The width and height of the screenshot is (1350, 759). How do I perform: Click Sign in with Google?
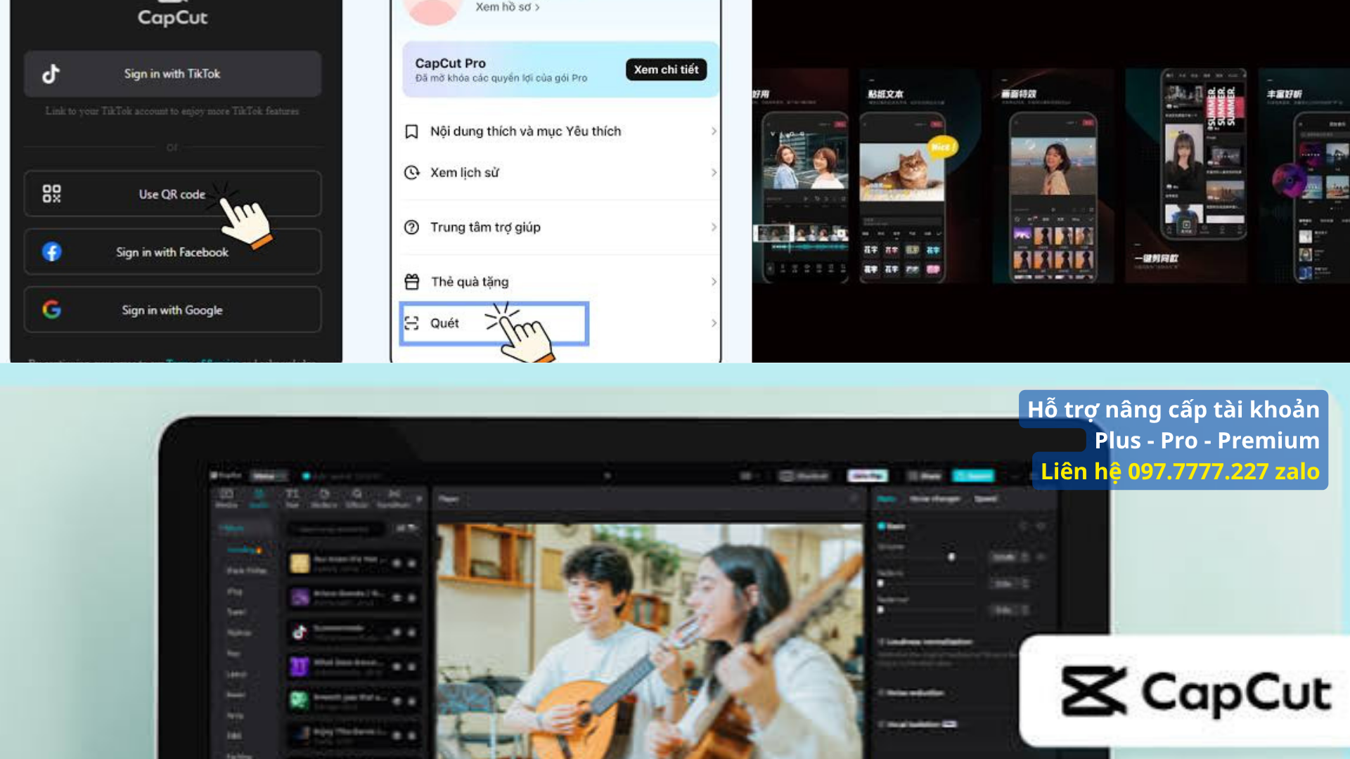pos(173,309)
